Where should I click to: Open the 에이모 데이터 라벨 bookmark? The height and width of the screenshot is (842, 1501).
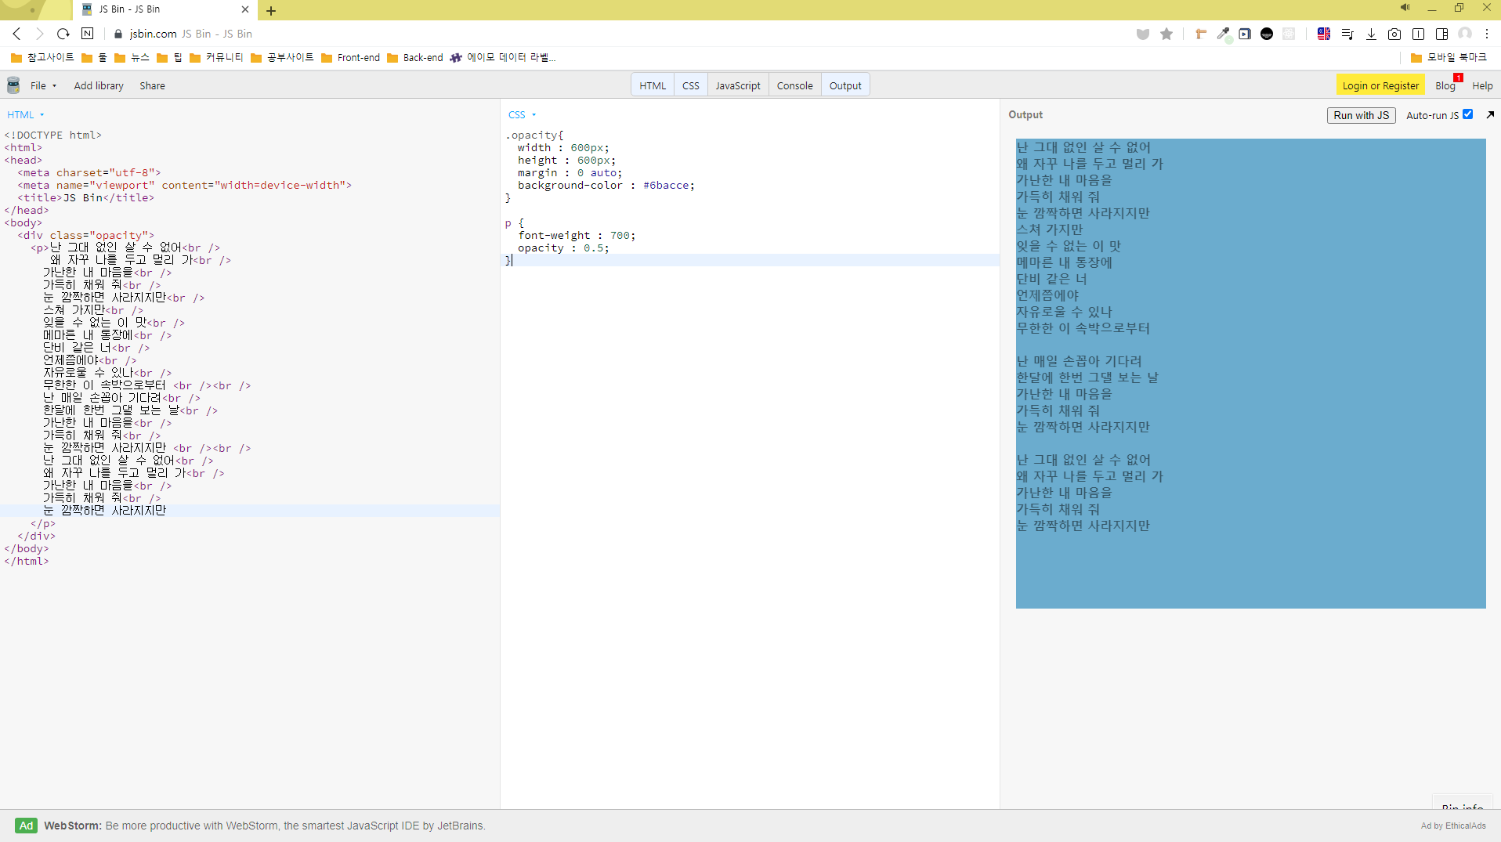[503, 57]
